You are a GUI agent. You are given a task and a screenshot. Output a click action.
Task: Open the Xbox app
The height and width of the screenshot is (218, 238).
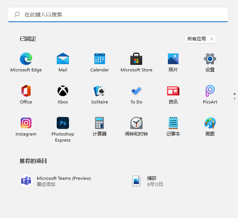[x=63, y=91]
